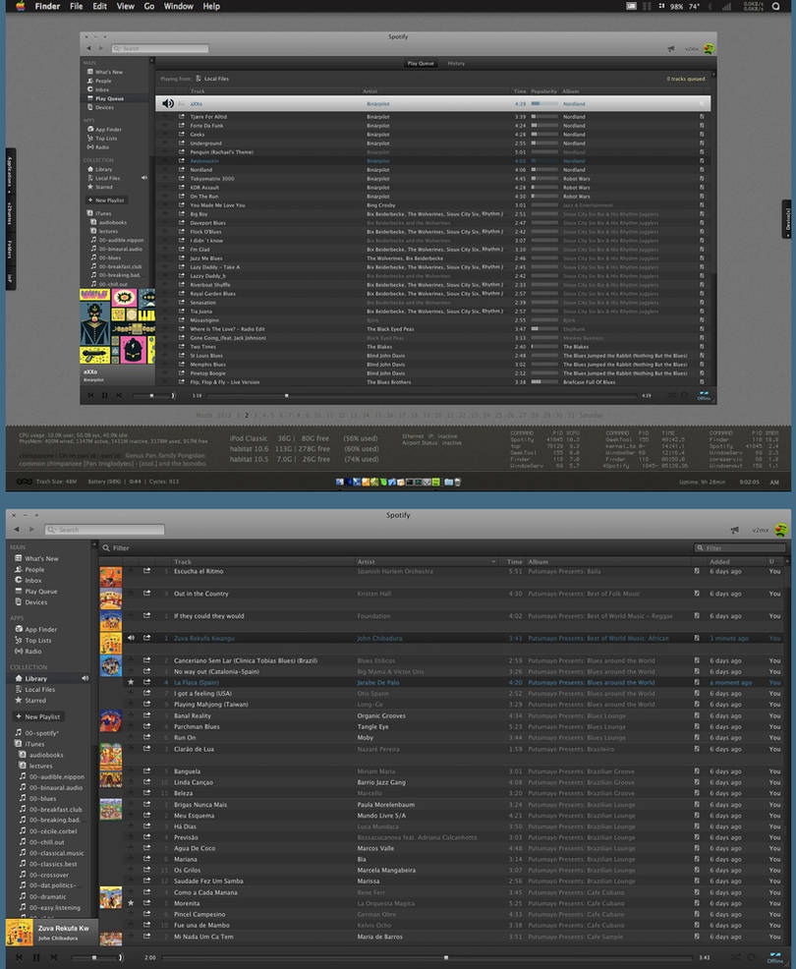
Task: Select Starred in the Library window sidebar
Action: (x=30, y=700)
